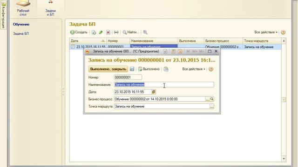Click the Точка маршрута input field

[x=162, y=107]
